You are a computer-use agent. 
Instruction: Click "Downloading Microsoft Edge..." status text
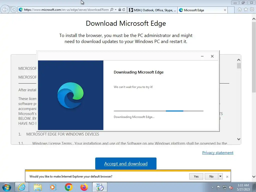134,117
